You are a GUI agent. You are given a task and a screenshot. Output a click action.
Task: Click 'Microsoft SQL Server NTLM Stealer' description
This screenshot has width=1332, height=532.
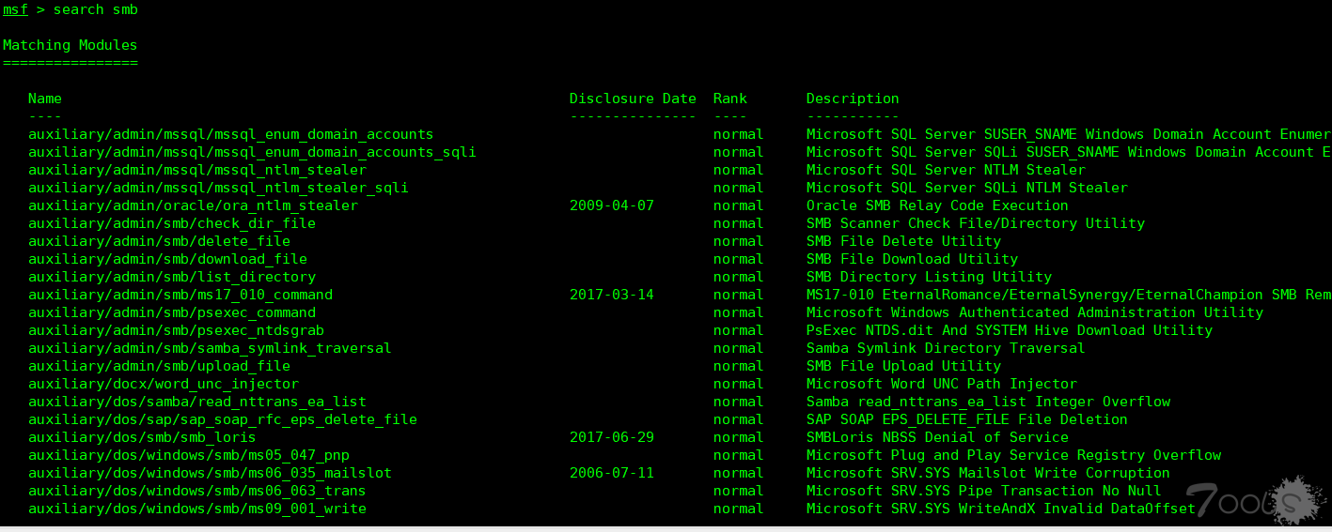coord(946,170)
